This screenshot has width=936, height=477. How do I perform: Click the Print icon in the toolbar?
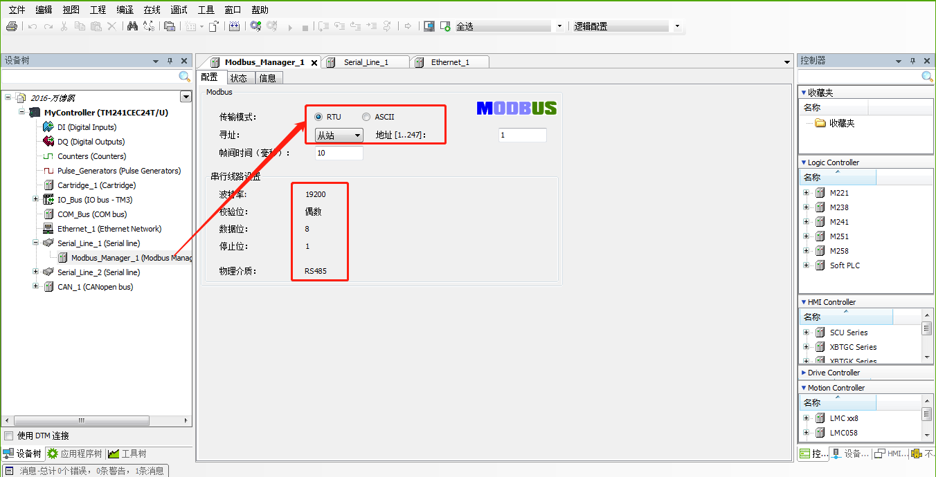click(11, 26)
